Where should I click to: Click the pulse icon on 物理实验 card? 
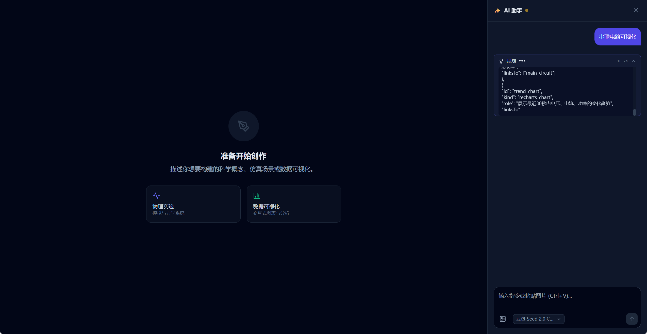[x=156, y=196]
